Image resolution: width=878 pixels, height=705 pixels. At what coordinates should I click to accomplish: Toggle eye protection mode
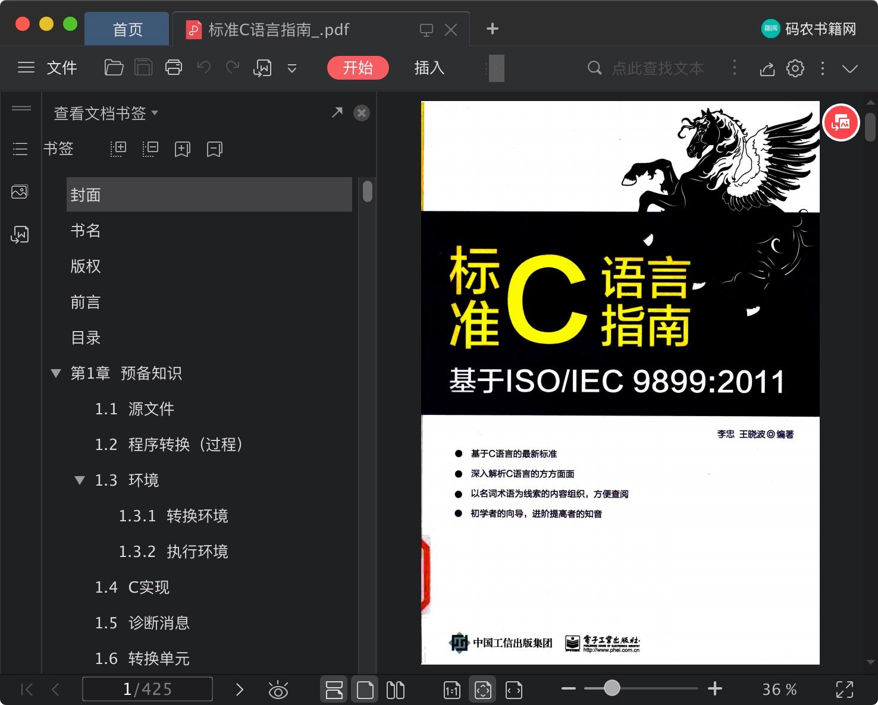278,690
